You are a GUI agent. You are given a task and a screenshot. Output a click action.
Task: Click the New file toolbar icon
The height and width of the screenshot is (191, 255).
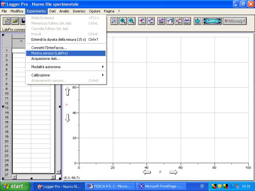click(x=6, y=21)
